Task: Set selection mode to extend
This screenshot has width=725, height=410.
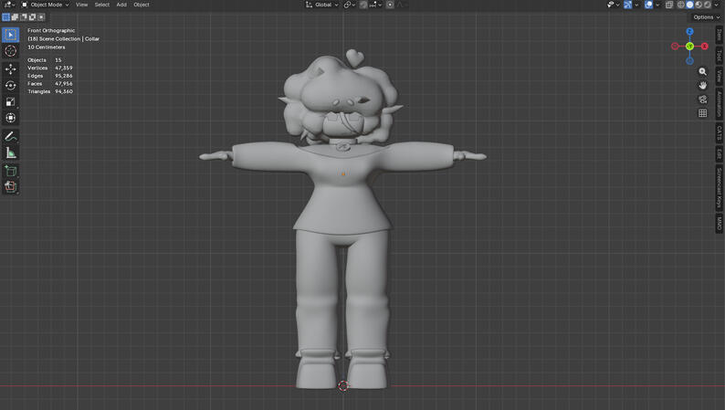Action: tap(15, 17)
